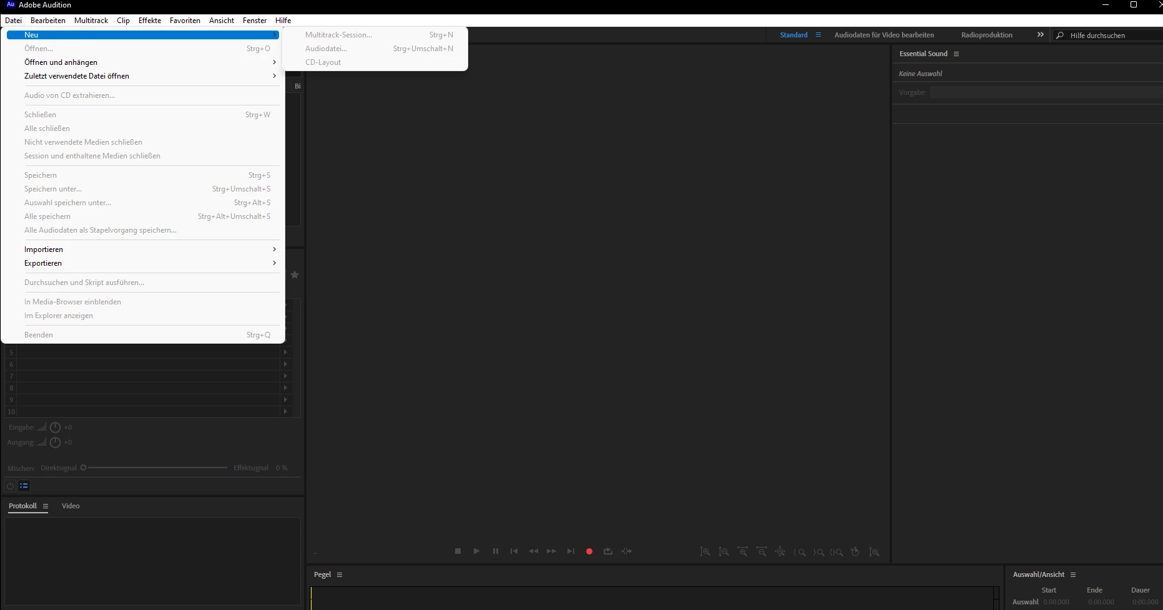Open 'Zuletzt verwendete Datei öffnen' submenu

(x=143, y=76)
